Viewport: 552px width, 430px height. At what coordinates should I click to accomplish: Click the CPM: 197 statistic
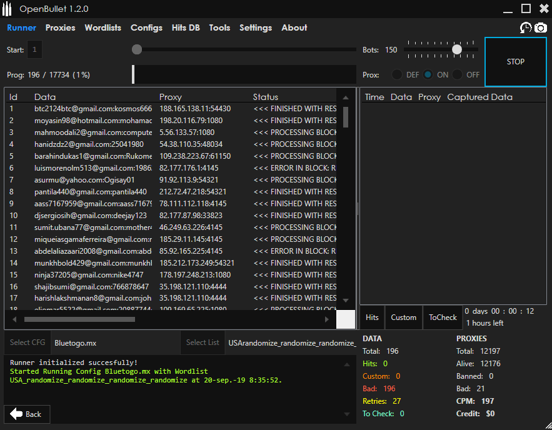coord(475,401)
